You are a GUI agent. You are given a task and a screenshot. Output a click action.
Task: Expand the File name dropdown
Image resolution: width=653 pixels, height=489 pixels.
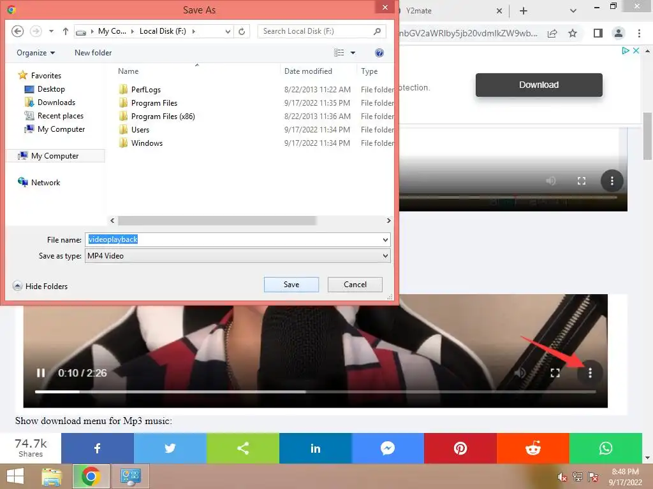coord(385,240)
